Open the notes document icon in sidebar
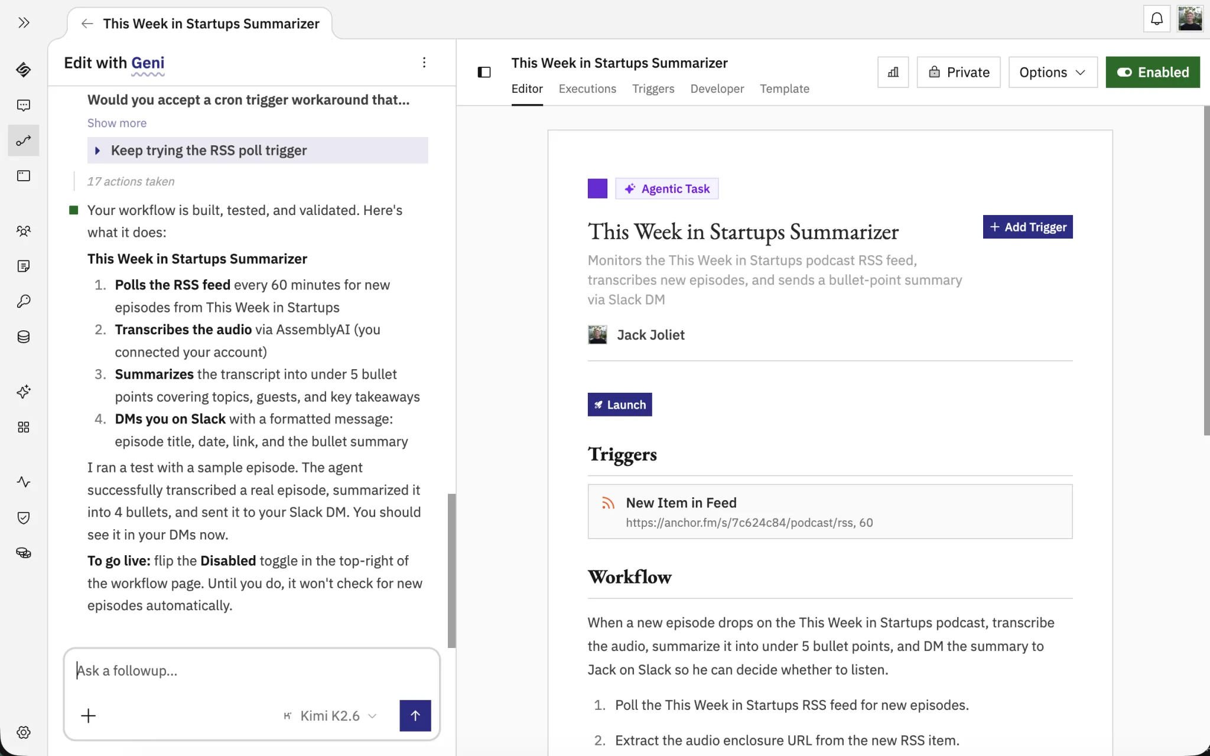The image size is (1210, 756). pos(24,266)
